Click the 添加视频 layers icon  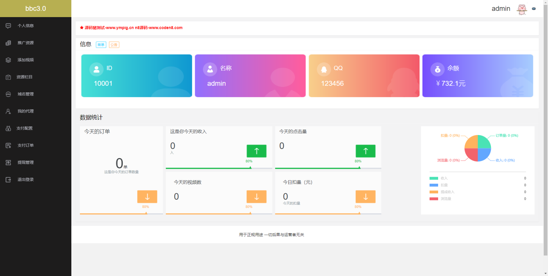[x=8, y=60]
